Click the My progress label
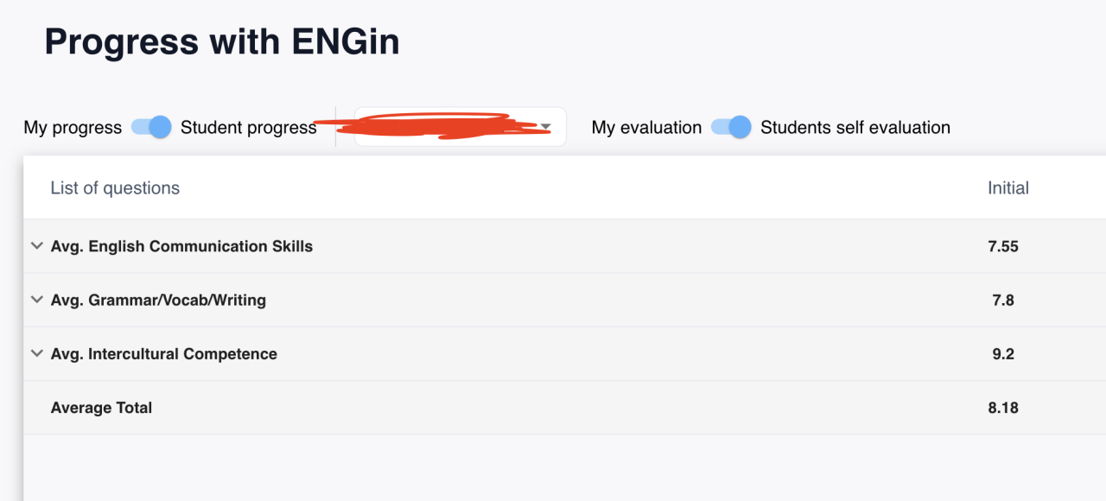 point(73,128)
